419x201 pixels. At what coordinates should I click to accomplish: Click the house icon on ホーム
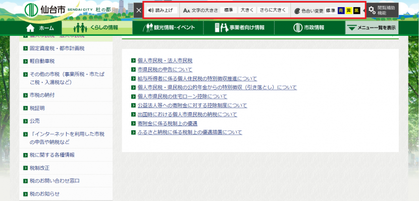tap(30, 28)
